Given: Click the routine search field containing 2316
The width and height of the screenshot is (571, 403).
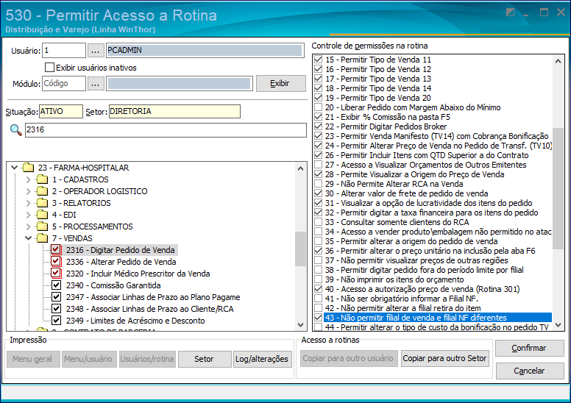Looking at the screenshot, I should (x=166, y=130).
